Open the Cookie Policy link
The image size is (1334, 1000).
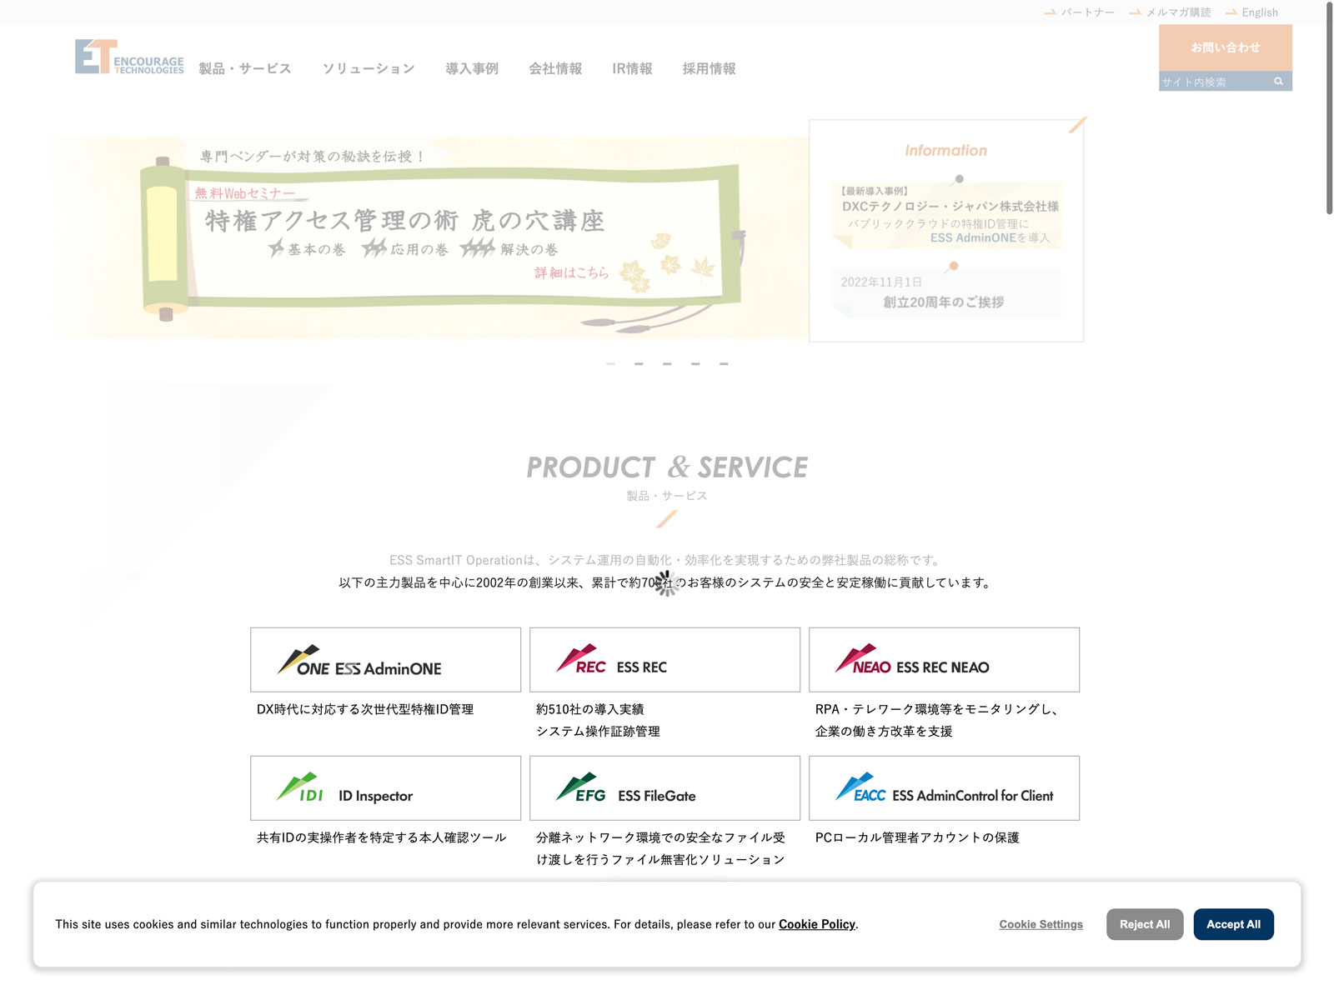[816, 924]
